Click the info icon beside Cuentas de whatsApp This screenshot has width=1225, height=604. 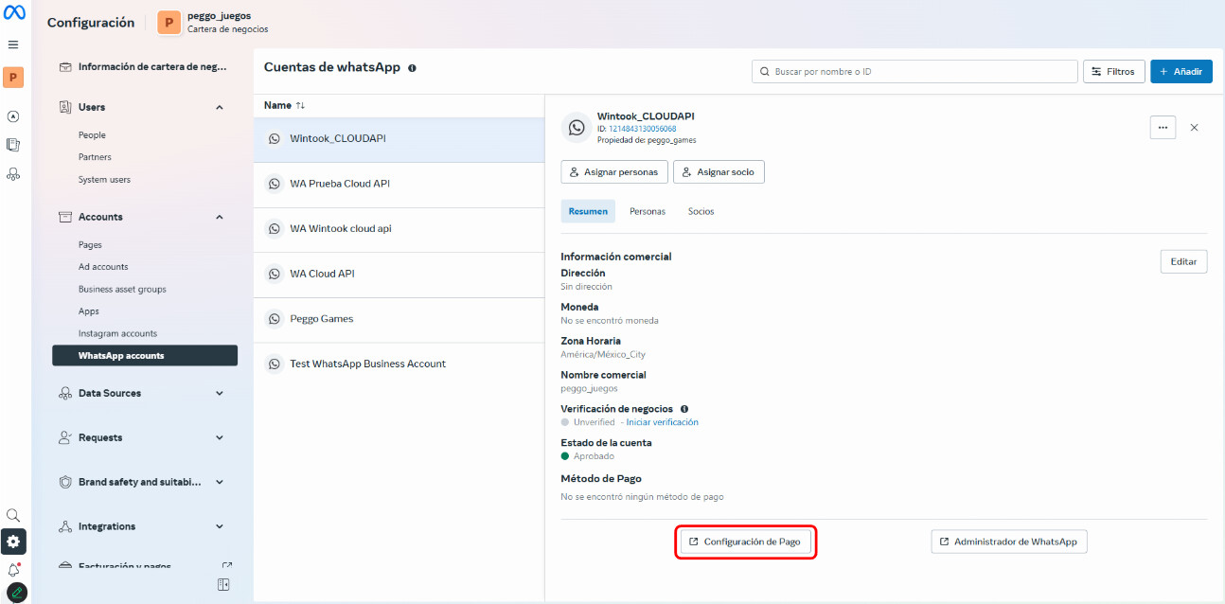tap(412, 68)
